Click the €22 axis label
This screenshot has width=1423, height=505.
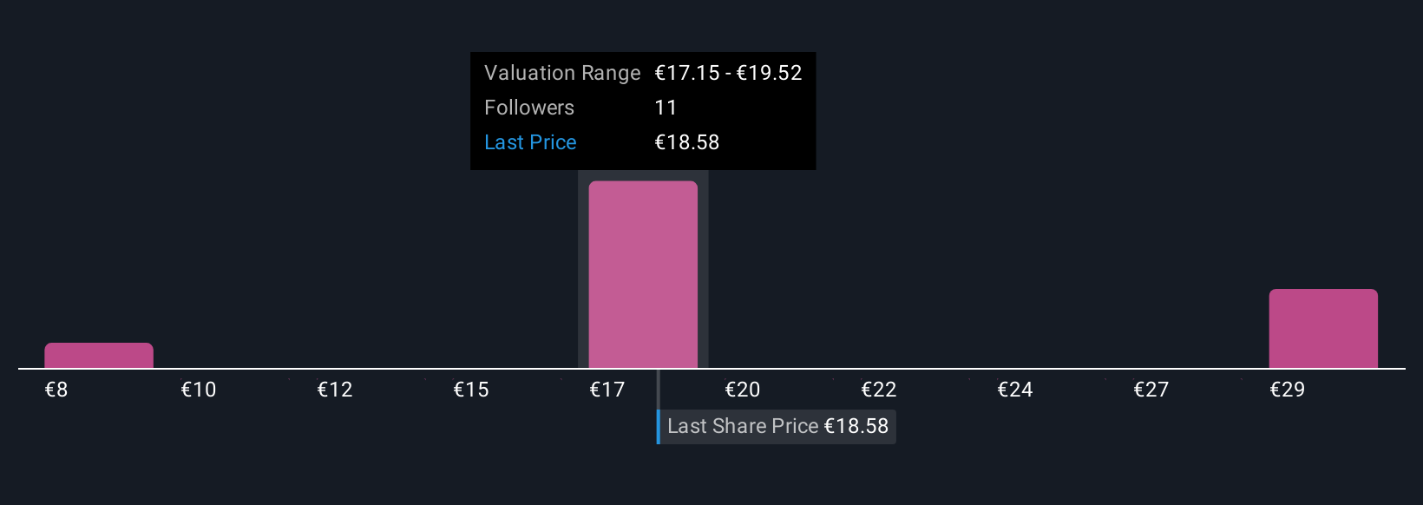[879, 390]
